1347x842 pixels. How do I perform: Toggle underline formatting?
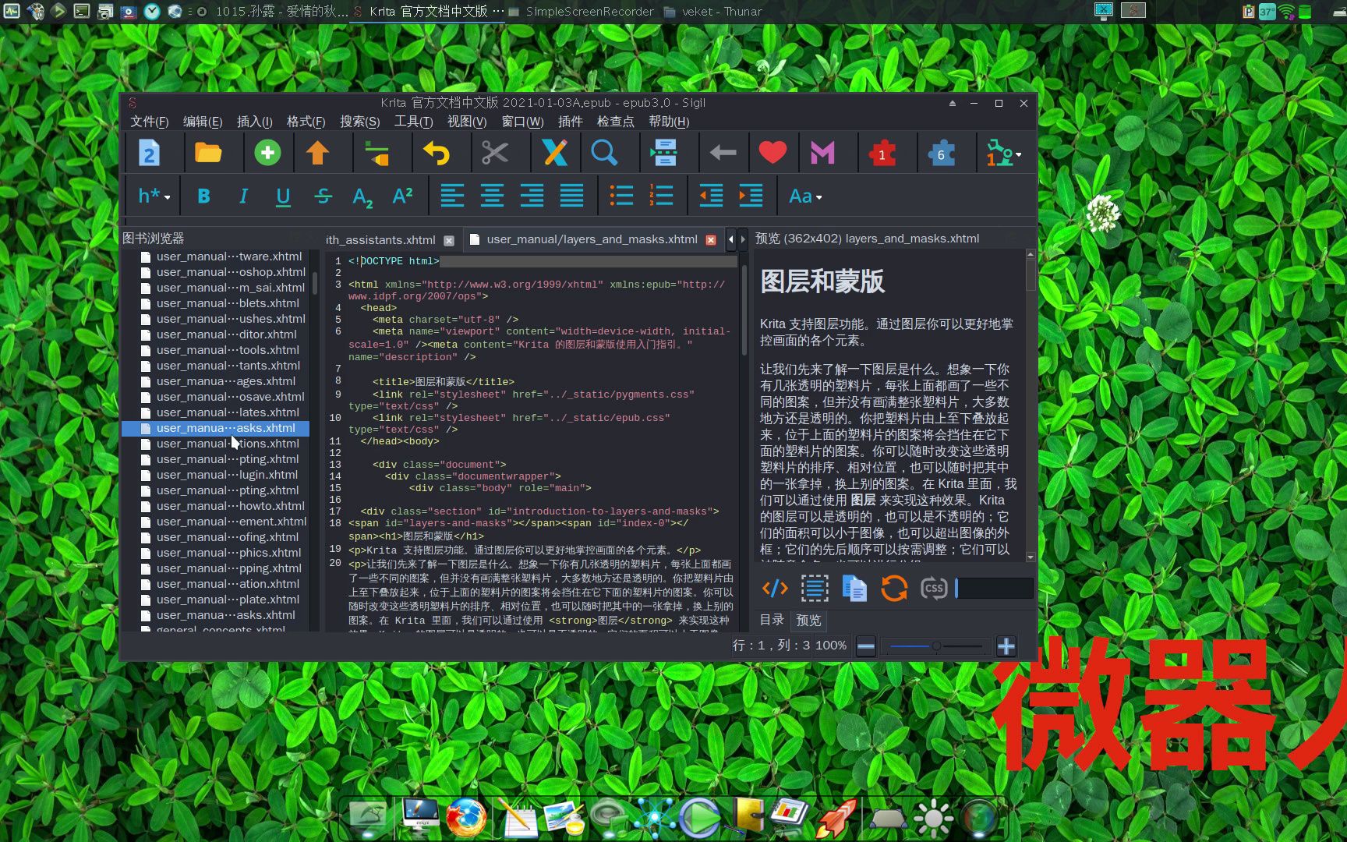(x=283, y=196)
